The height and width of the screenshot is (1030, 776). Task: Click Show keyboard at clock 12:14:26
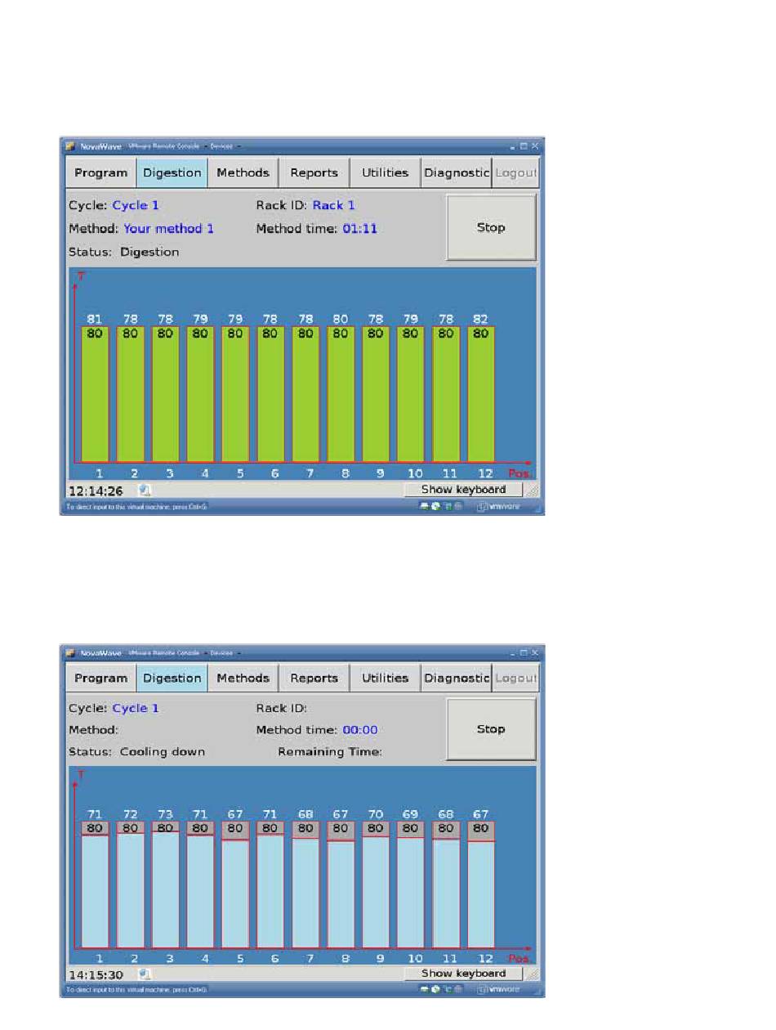(x=463, y=490)
